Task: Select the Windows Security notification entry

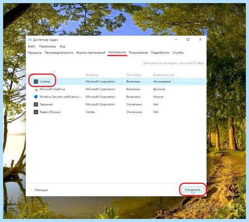Action: pos(61,97)
